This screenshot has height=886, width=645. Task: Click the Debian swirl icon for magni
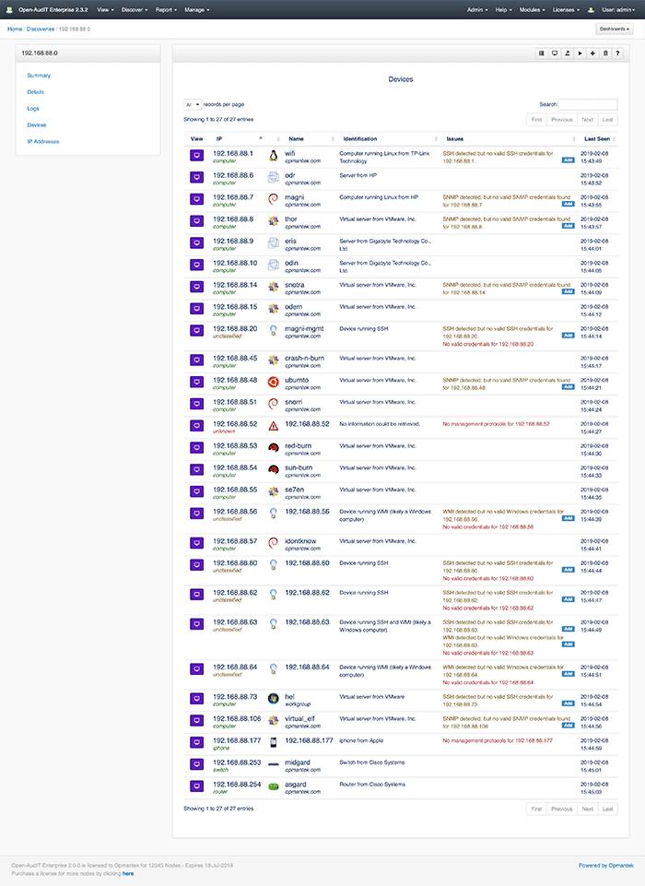[274, 199]
